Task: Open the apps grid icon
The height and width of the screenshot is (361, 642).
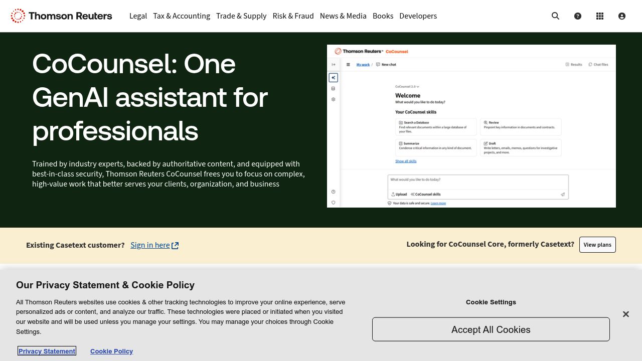Action: point(600,16)
